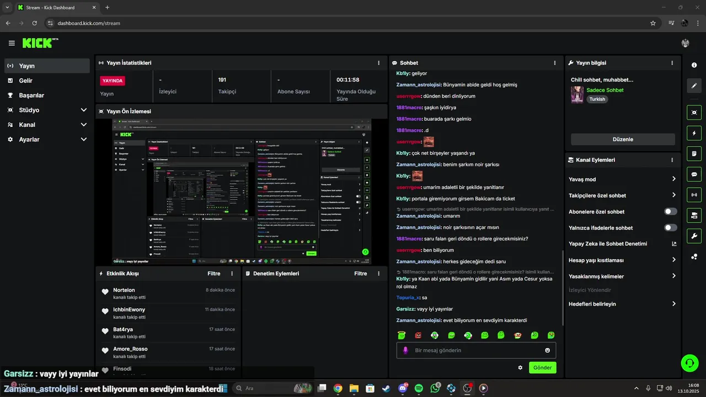Send the message with Gönder

point(542,368)
